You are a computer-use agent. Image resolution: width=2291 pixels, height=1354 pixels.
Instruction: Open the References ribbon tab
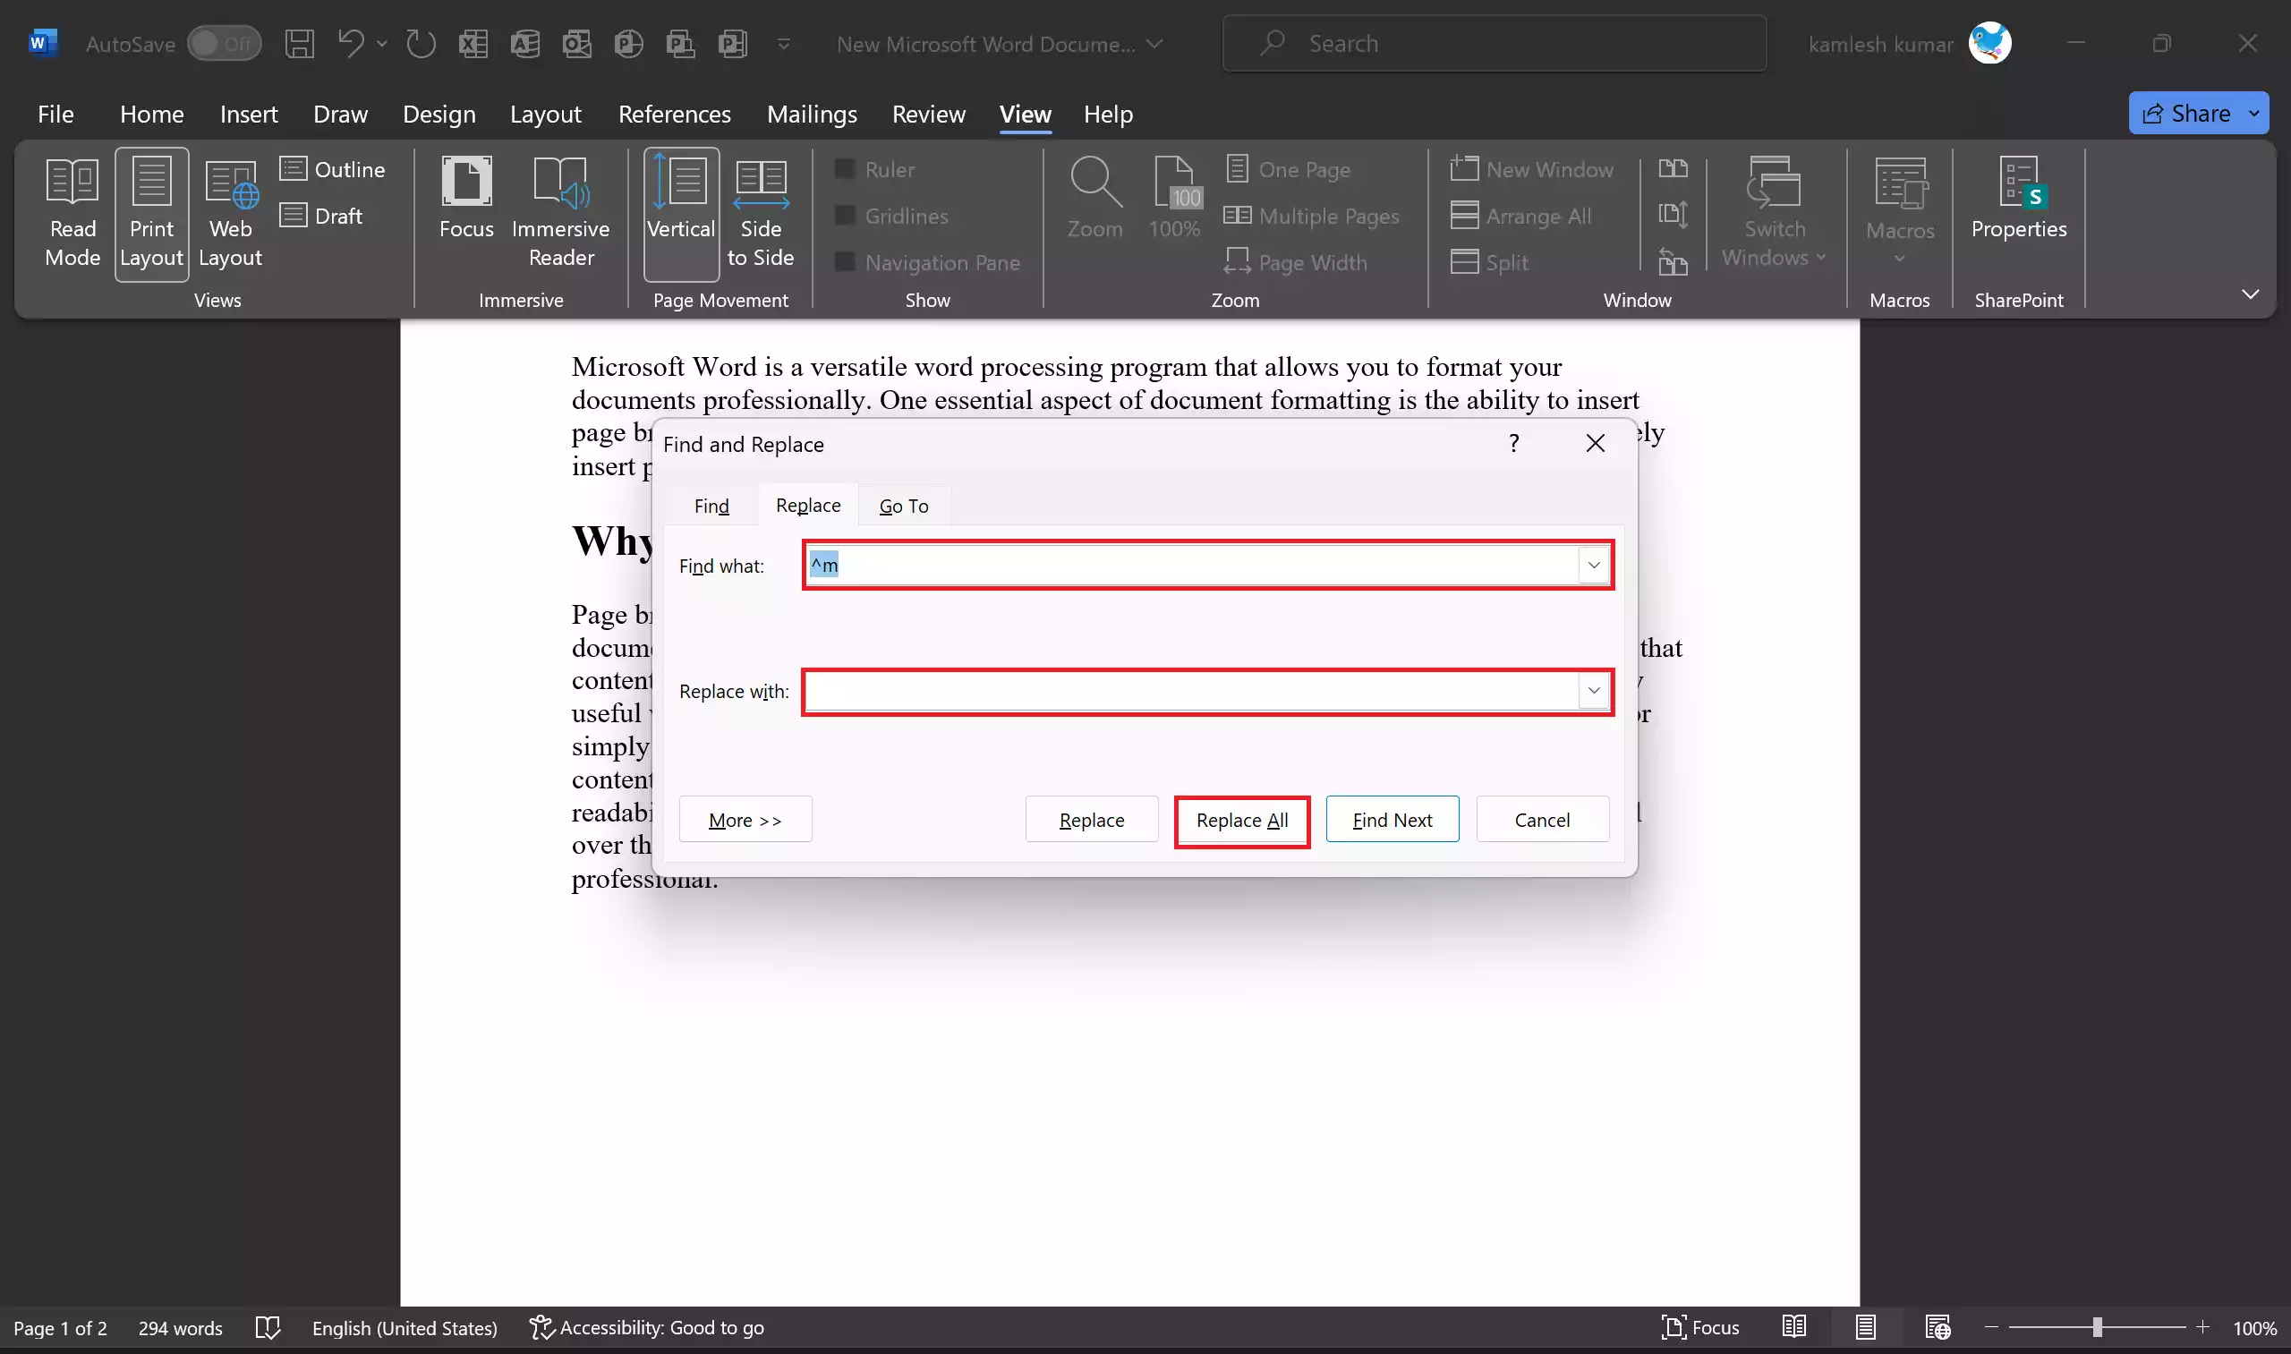pos(674,114)
